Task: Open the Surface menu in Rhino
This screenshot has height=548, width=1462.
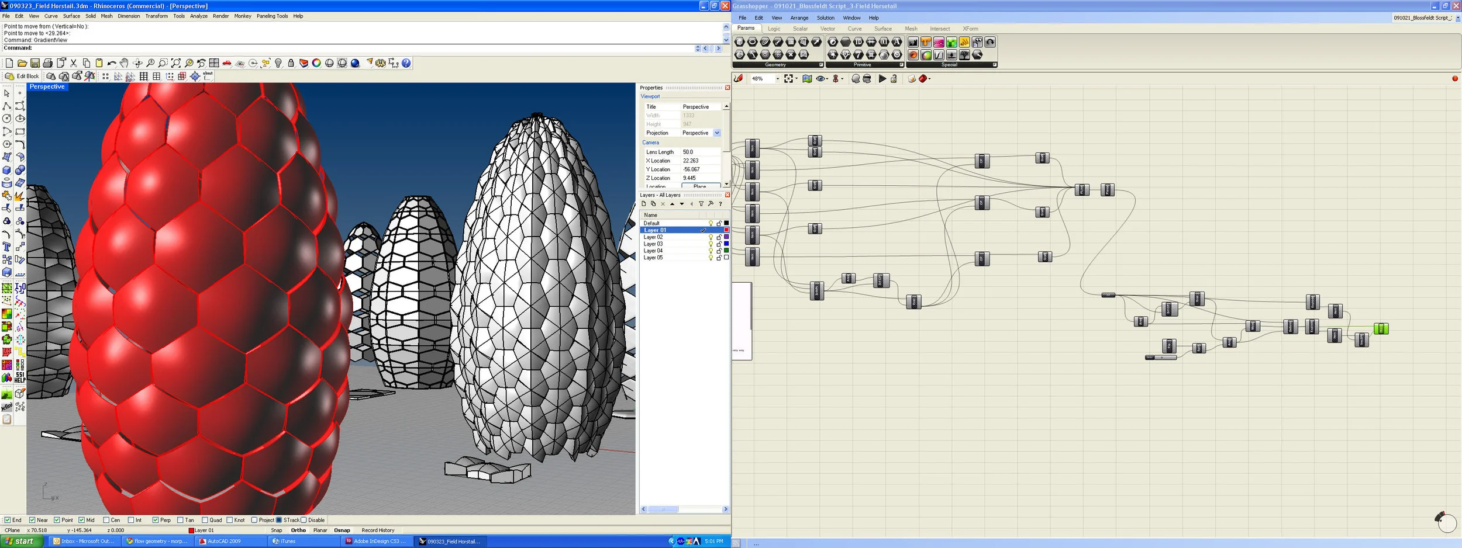Action: coord(71,16)
